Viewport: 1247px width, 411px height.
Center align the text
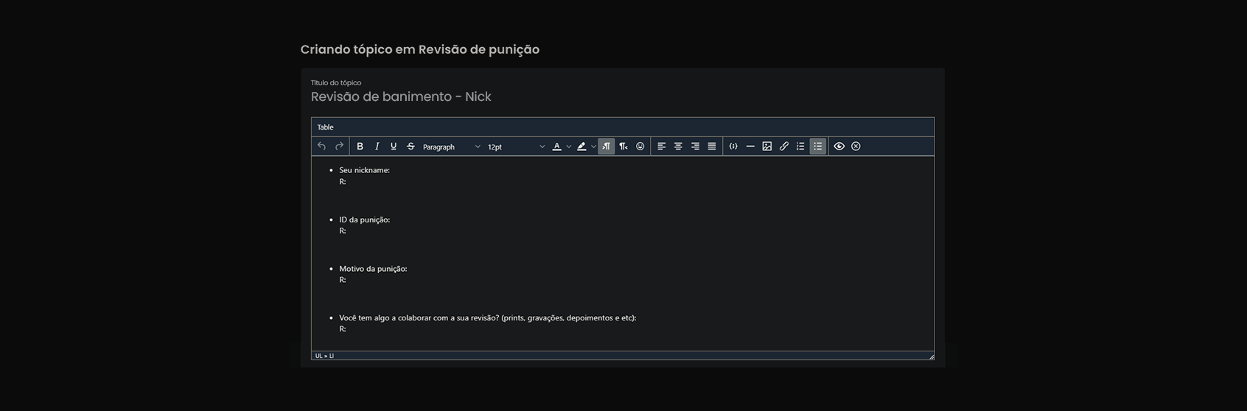(x=678, y=147)
